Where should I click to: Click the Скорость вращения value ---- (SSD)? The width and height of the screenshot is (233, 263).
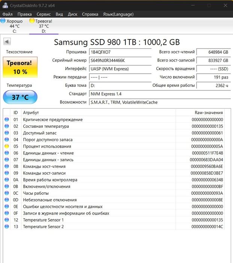click(x=213, y=69)
